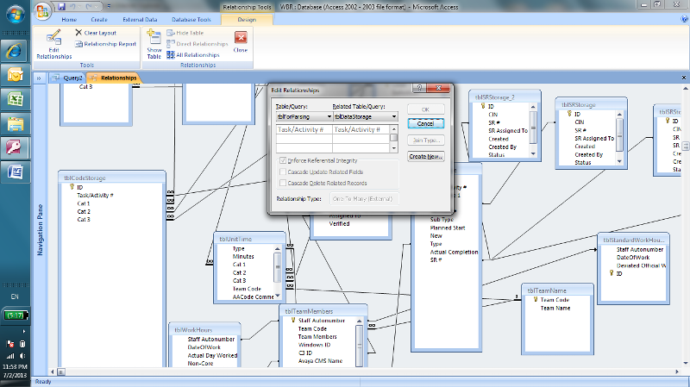Click Create New button
690x387 pixels.
(425, 157)
